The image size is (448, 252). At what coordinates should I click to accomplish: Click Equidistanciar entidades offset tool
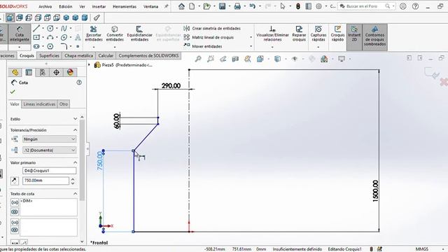coord(139,34)
